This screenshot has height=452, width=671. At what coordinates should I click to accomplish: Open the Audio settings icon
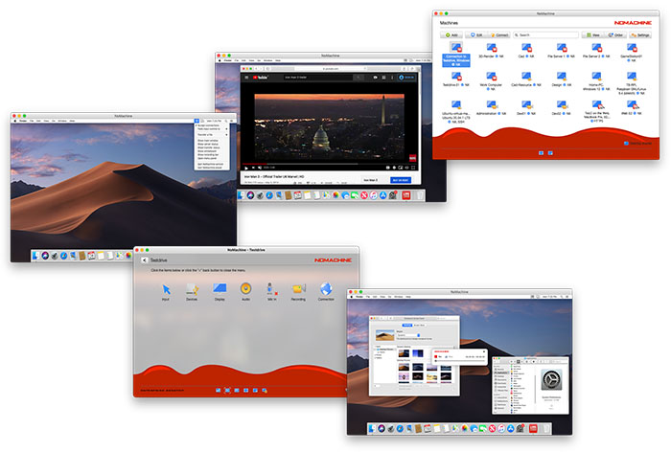pos(245,288)
